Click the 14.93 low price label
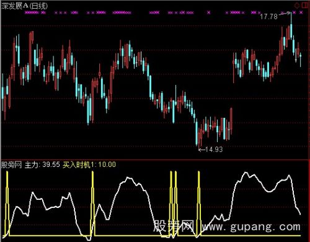This screenshot has height=242, width=310. click(214, 150)
